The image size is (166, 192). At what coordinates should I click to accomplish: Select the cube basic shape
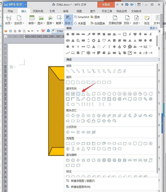click(x=104, y=99)
